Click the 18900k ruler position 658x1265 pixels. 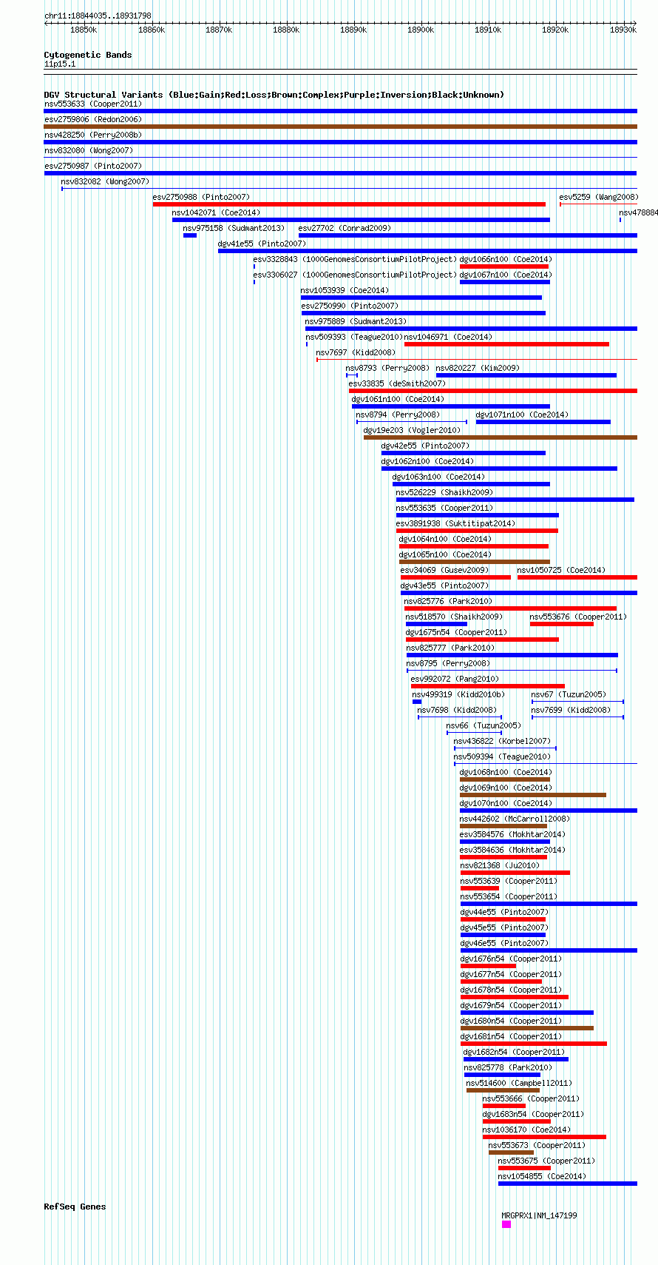pos(421,30)
